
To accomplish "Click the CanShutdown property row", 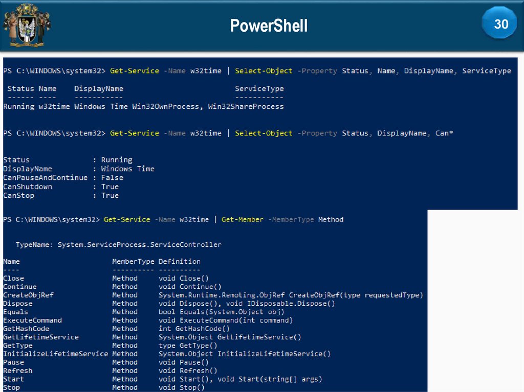I will tap(61, 187).
